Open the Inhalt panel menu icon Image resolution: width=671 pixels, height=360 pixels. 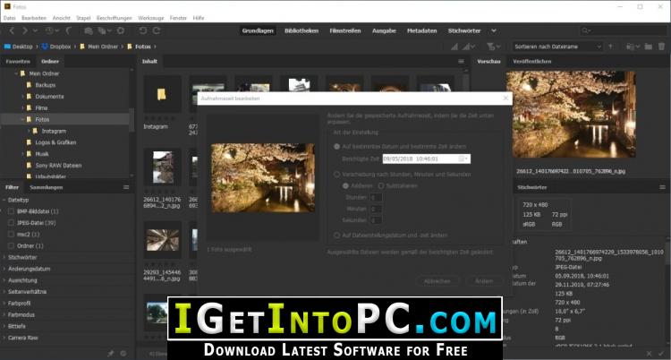461,61
